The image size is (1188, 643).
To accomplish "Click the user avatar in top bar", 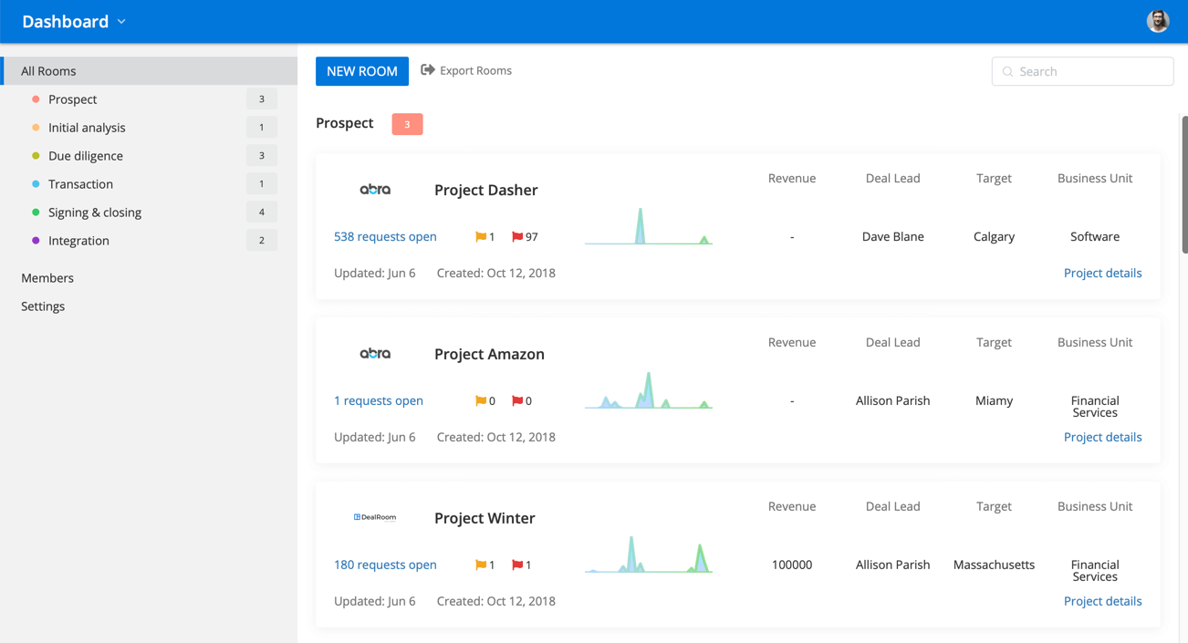I will pyautogui.click(x=1157, y=21).
